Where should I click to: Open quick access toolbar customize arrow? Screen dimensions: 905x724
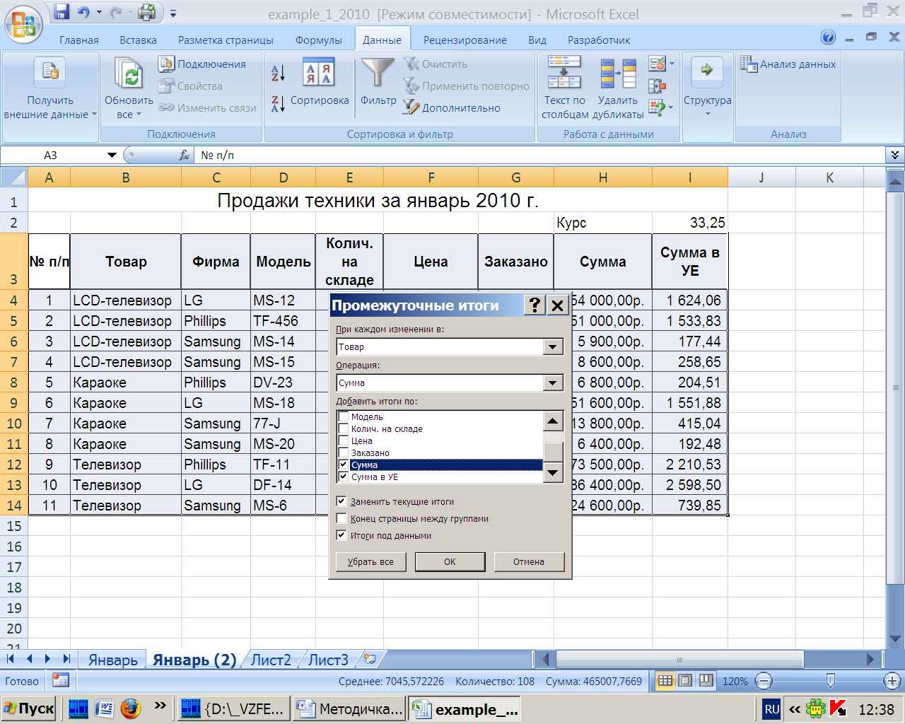173,13
